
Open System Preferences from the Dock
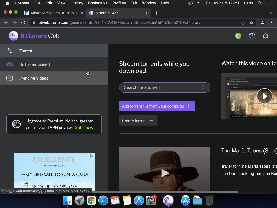[x=151, y=201]
